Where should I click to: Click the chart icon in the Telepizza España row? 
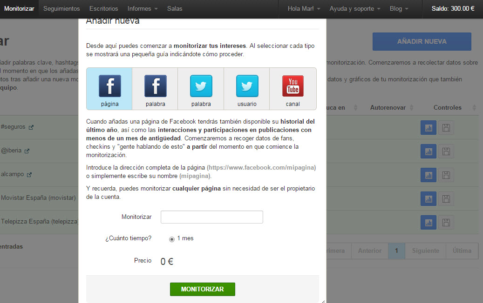coord(428,222)
